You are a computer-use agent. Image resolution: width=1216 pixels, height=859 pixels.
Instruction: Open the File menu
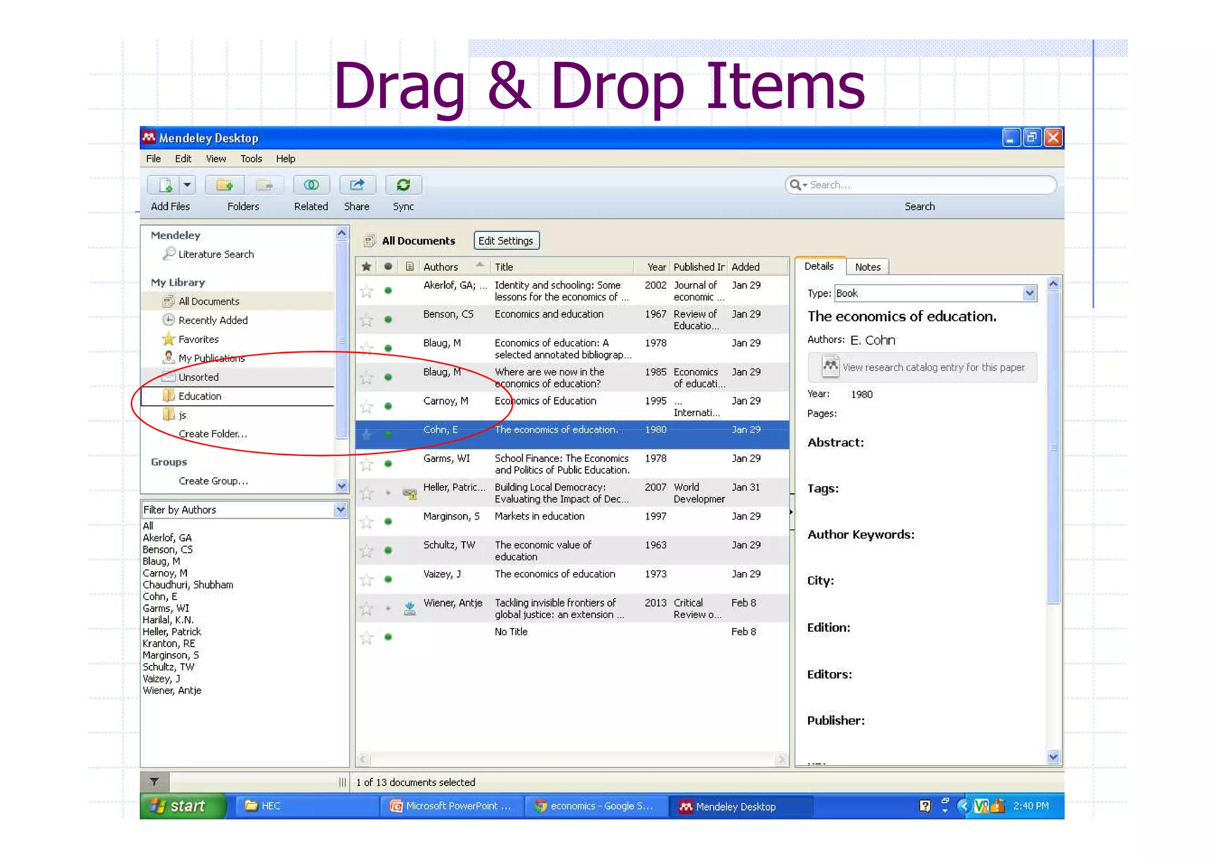click(153, 159)
